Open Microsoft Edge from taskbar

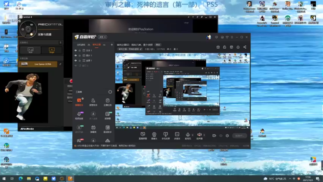tap(21, 178)
